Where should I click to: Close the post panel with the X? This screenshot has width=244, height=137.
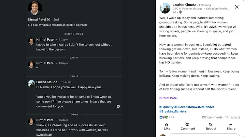point(237,7)
